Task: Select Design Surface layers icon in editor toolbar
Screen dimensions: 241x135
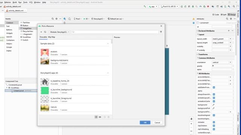Action: (64, 19)
